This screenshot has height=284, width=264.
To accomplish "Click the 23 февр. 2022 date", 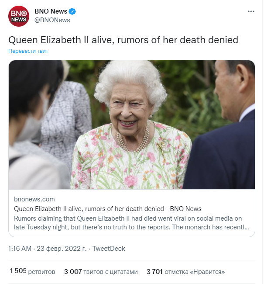I will (x=62, y=249).
